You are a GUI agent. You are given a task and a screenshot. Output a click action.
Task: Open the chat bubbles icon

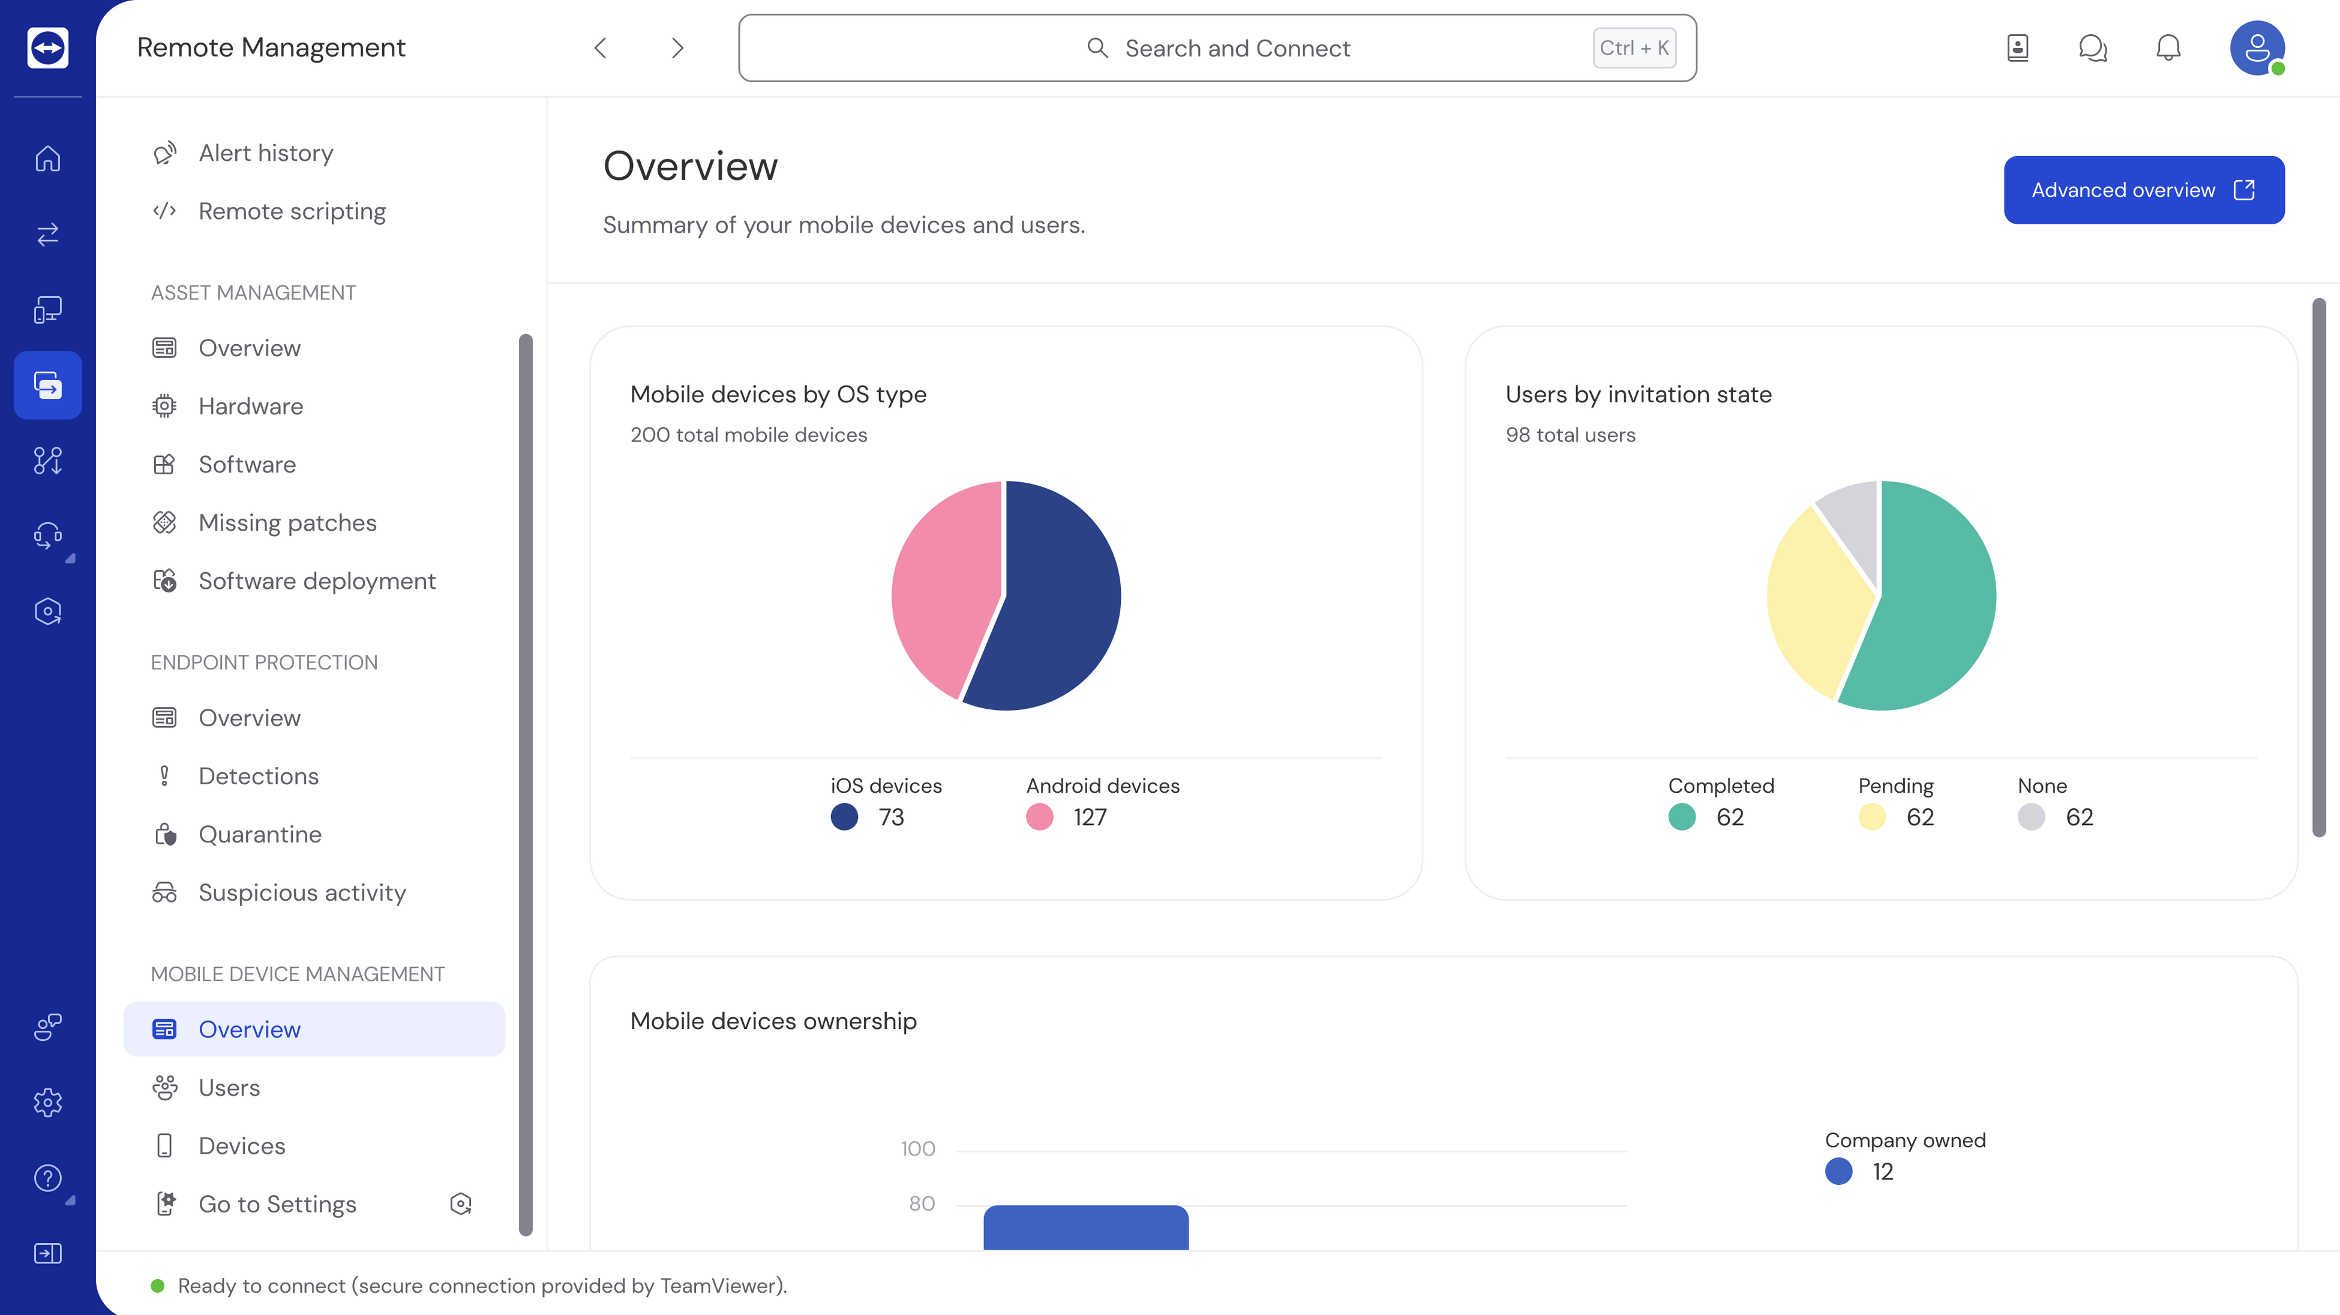click(x=2092, y=48)
